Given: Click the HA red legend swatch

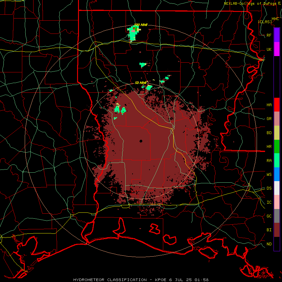Looking at the screenshot, I should (x=277, y=105).
